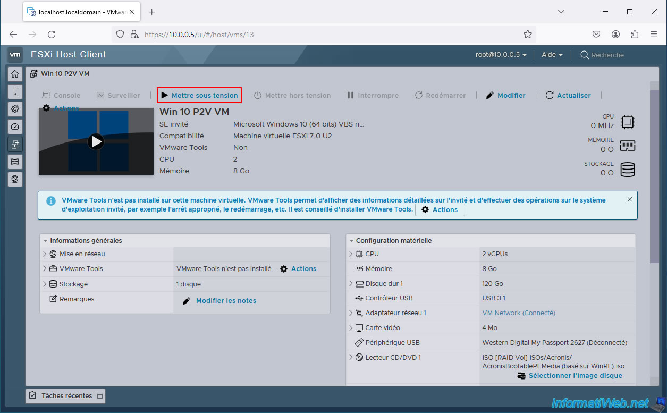
Task: Open Virtual Machines icon in sidebar
Action: [x=15, y=144]
